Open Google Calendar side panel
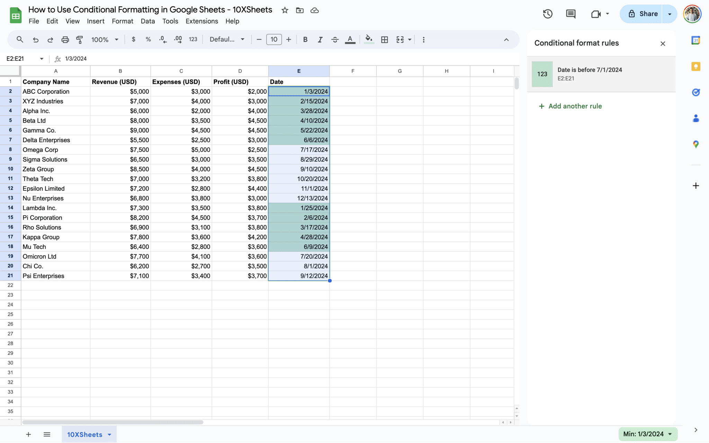This screenshot has width=709, height=443. tap(696, 40)
